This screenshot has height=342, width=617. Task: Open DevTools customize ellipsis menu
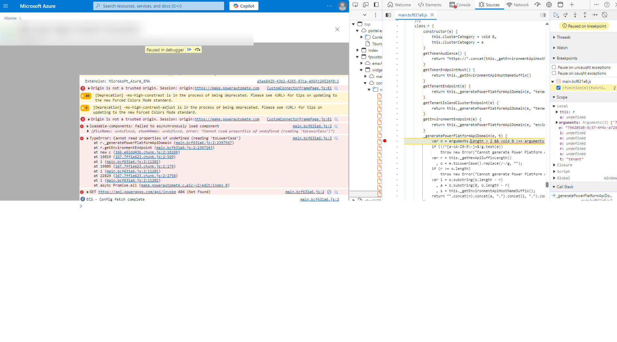point(596,5)
